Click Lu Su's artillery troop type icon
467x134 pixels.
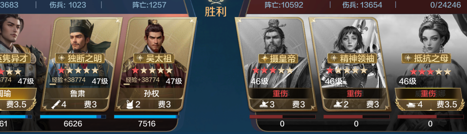(x=56, y=105)
